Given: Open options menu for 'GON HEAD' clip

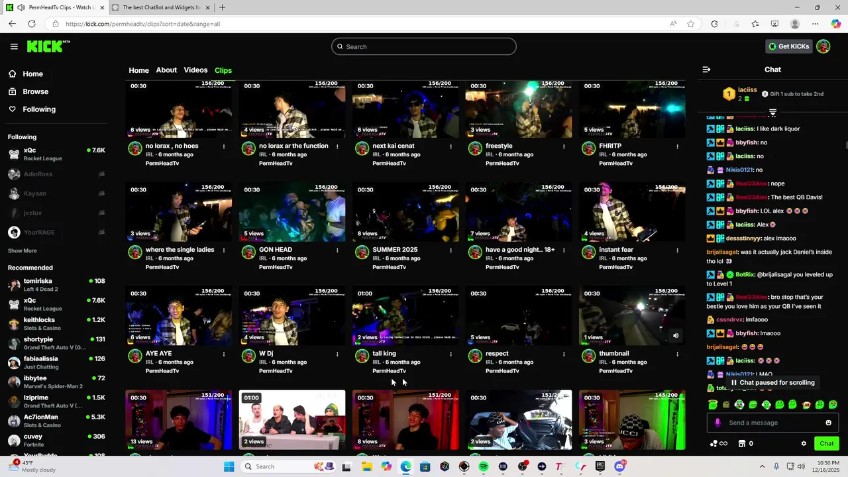Looking at the screenshot, I should 337,250.
